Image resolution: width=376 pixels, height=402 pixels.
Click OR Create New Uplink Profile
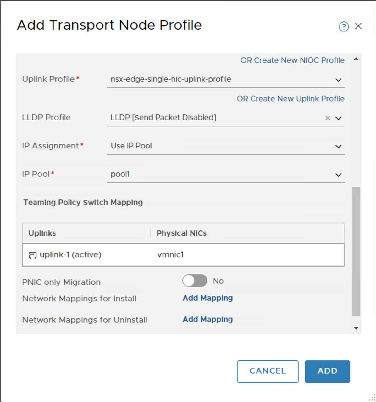[x=290, y=98]
